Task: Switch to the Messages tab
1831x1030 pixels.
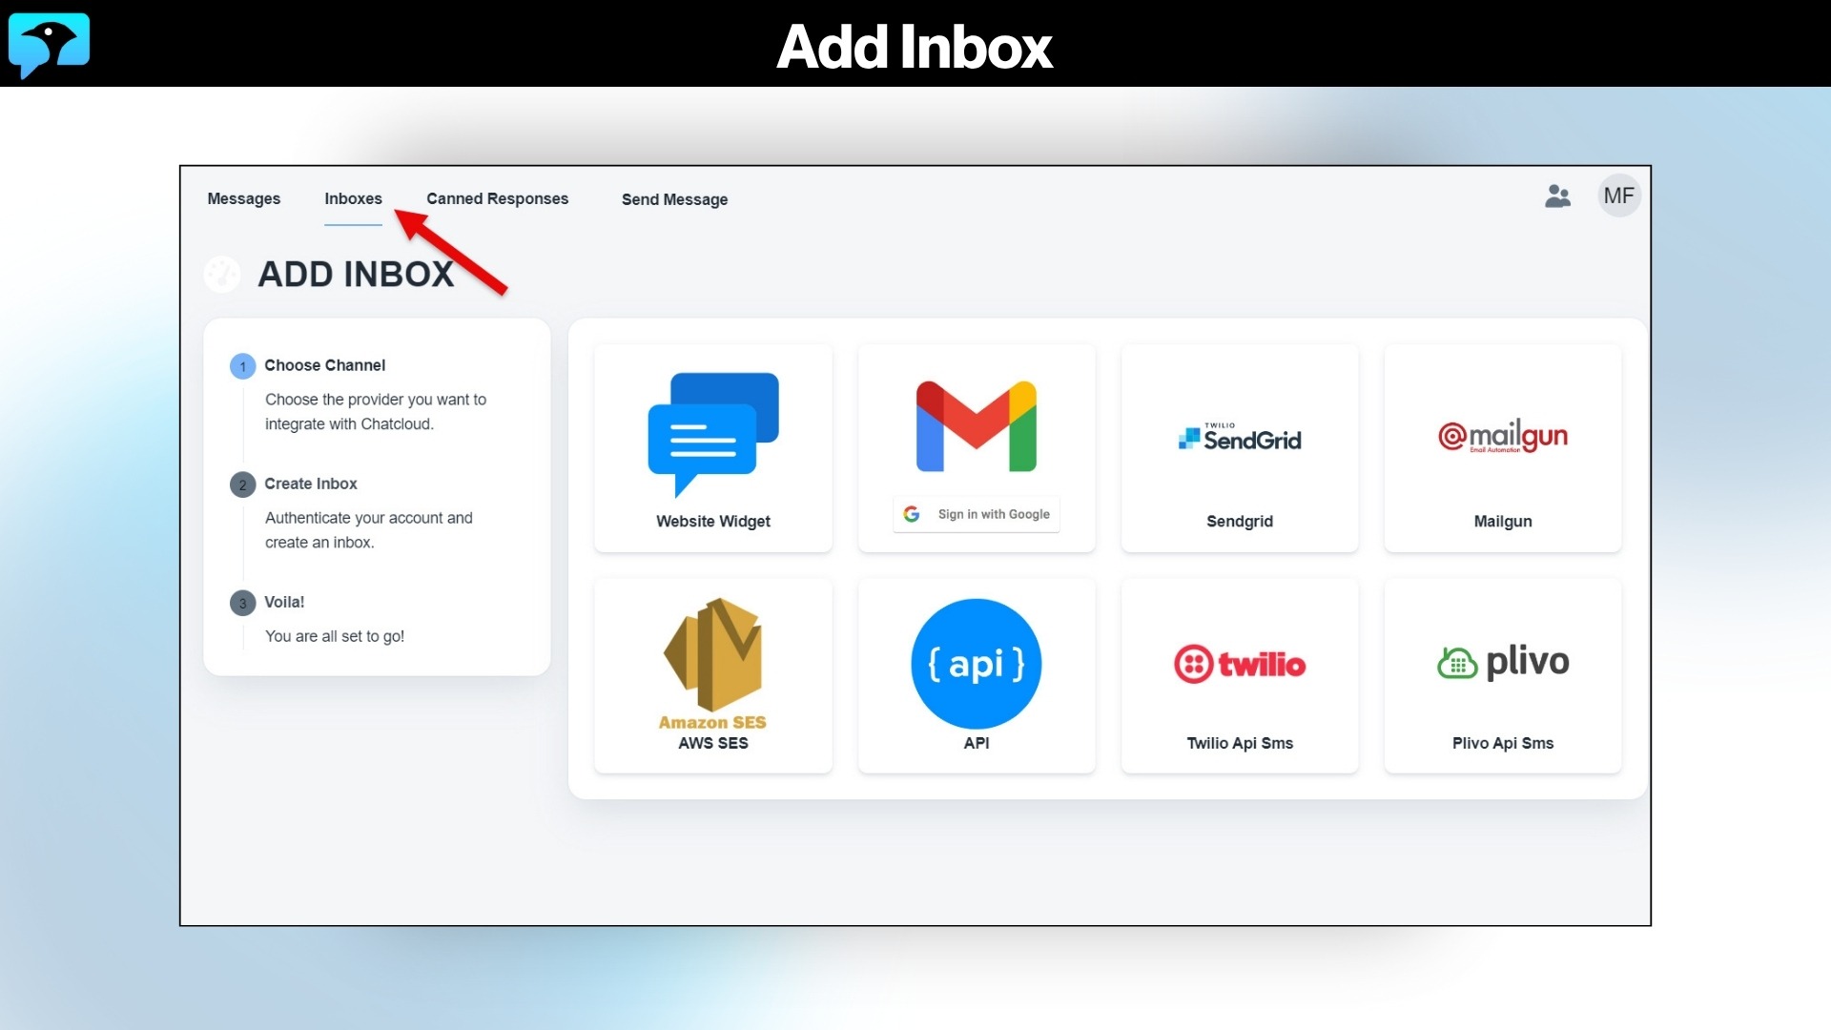Action: 244,198
